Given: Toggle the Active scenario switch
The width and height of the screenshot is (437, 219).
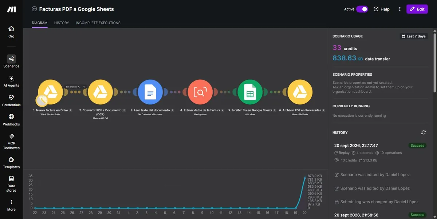Looking at the screenshot, I should point(362,9).
